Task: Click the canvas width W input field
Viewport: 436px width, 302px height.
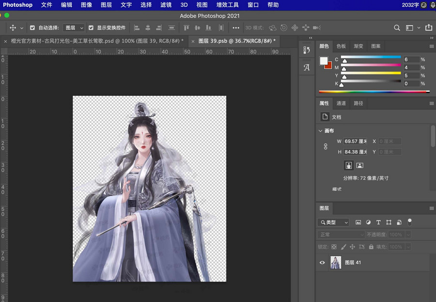Action: pos(355,141)
